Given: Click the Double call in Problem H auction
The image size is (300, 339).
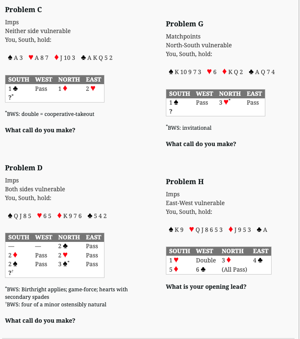Looking at the screenshot, I should point(206,260).
